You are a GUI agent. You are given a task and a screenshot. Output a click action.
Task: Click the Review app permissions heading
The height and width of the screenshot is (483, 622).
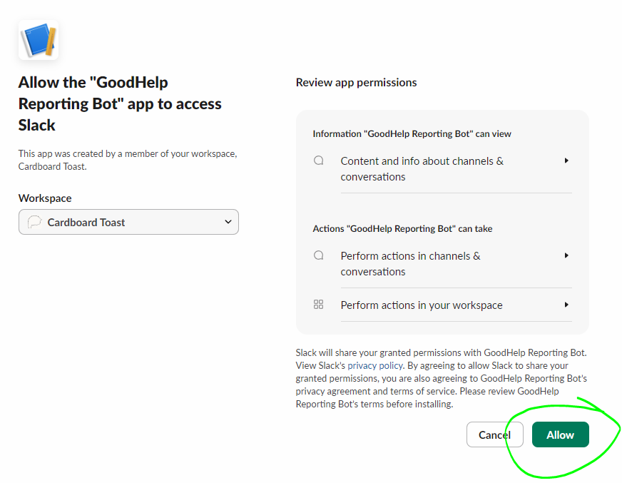click(x=356, y=82)
